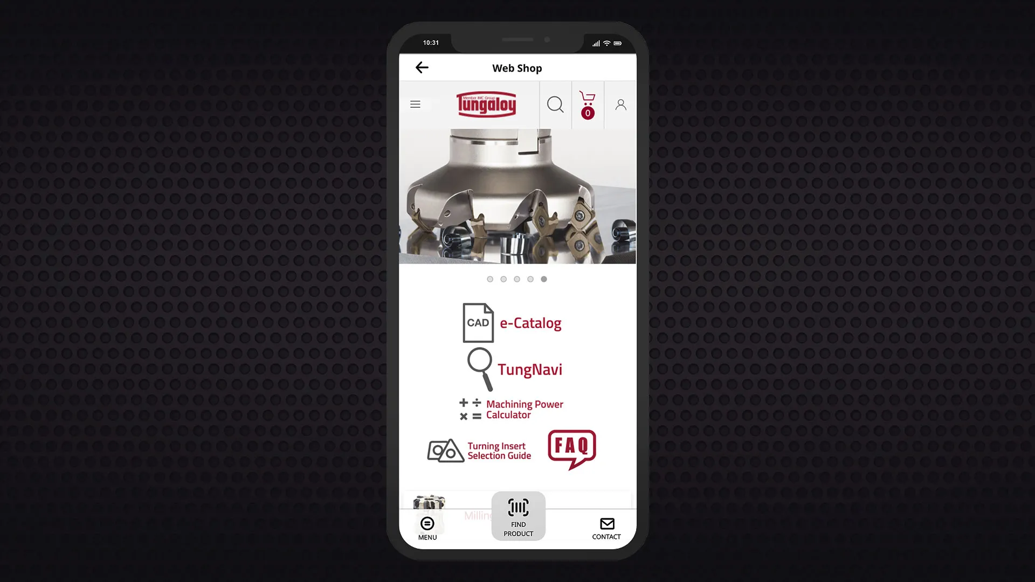Select first carousel slide indicator
1035x582 pixels.
click(491, 279)
